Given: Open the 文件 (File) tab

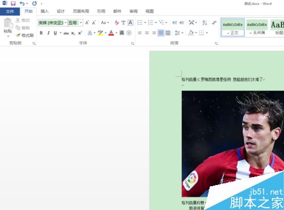Looking at the screenshot, I should 10,11.
